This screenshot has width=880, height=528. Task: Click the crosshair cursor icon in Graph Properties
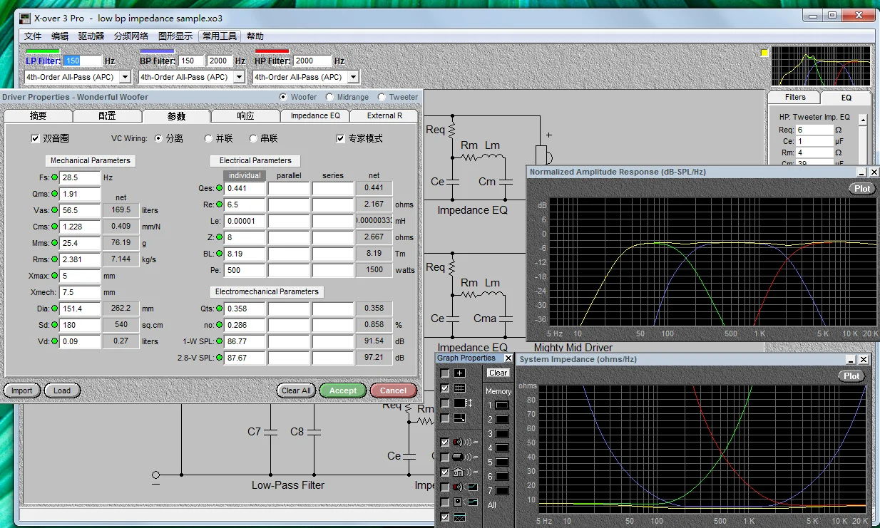point(460,373)
